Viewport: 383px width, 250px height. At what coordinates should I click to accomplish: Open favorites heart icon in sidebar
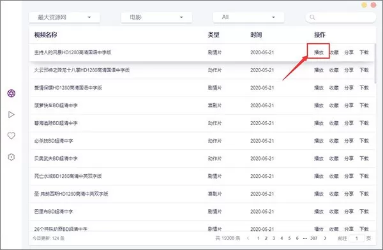point(11,135)
